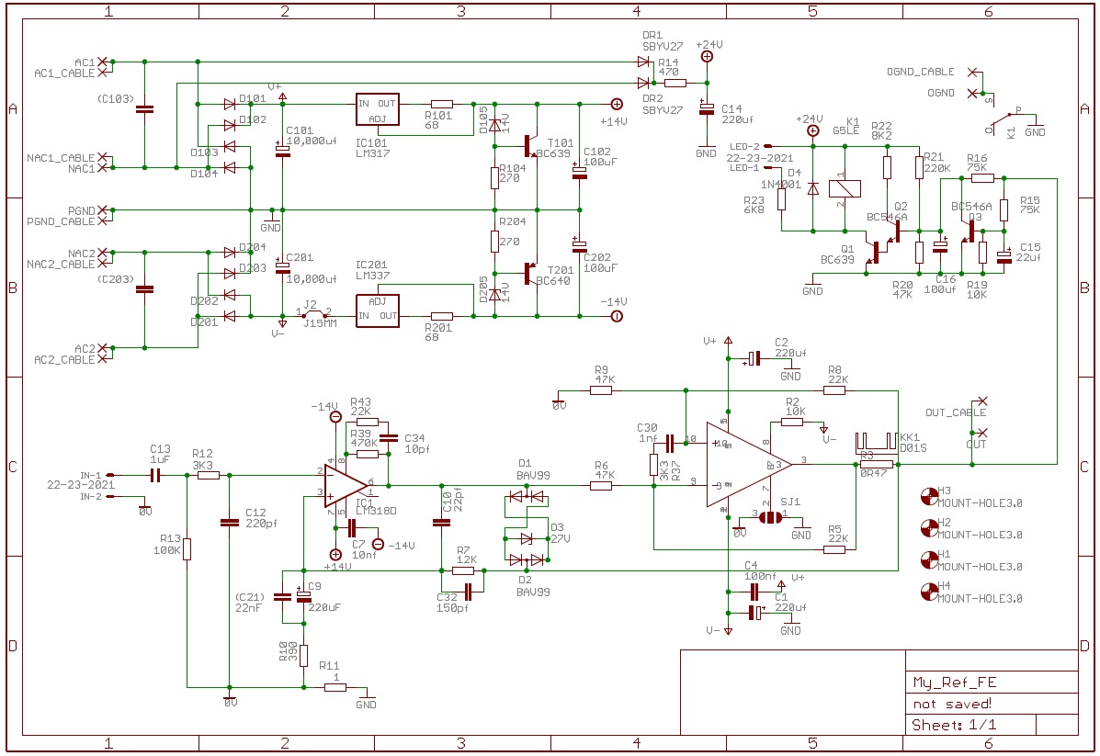The height and width of the screenshot is (756, 1100).
Task: Click the +24V supply symbol above C14
Action: (708, 57)
